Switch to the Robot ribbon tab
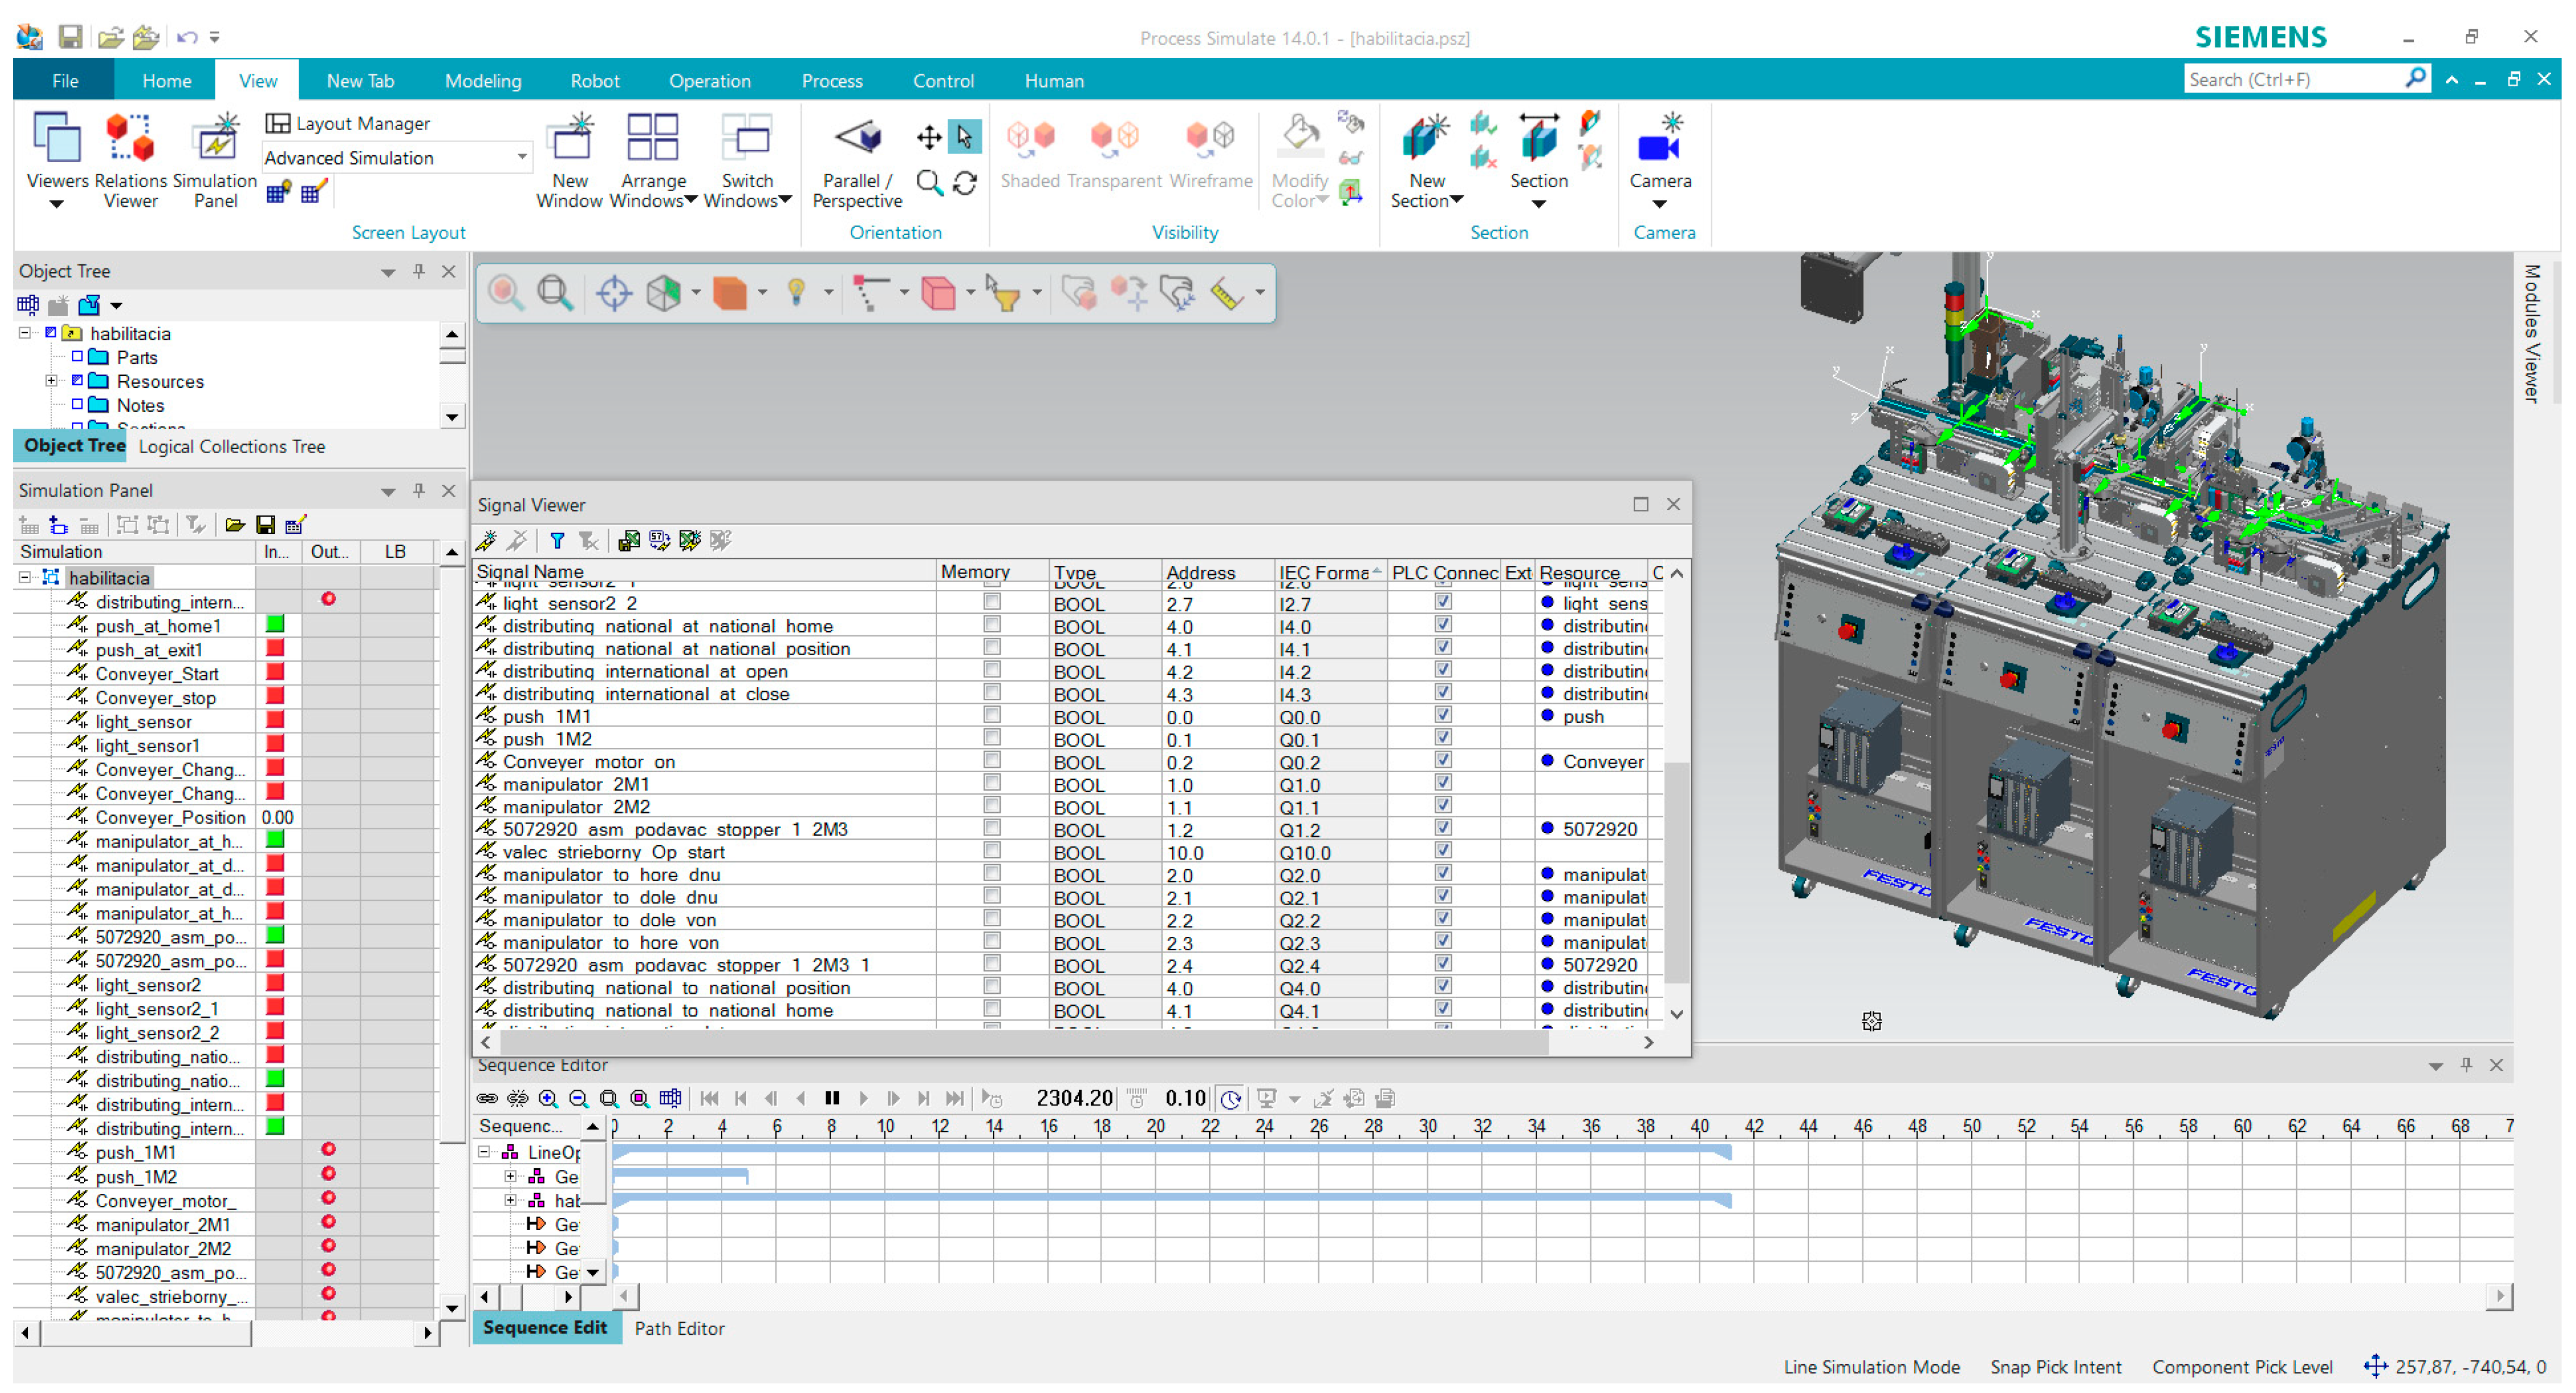Image resolution: width=2576 pixels, height=1393 pixels. coord(594,81)
